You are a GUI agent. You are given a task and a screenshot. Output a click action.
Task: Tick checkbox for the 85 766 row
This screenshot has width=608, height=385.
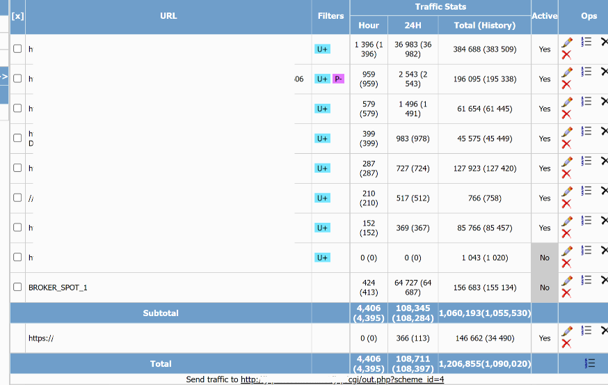17,228
